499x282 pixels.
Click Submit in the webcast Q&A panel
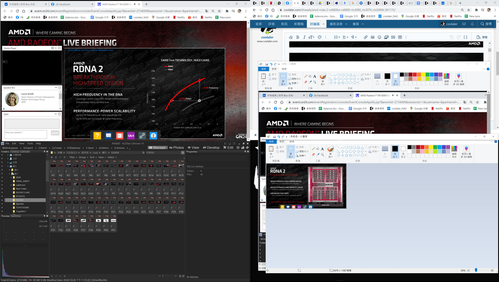tap(55, 133)
